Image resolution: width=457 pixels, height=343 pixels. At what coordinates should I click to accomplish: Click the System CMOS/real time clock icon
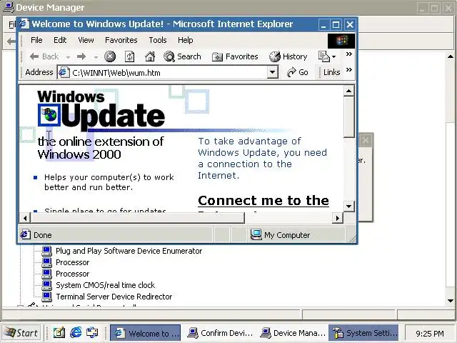(x=46, y=285)
